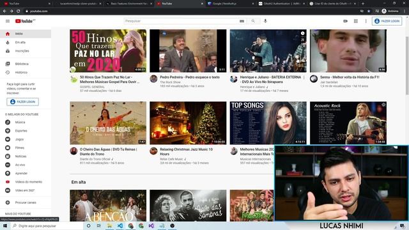Image resolution: width=409 pixels, height=230 pixels.
Task: Switch to OAuth2 Authentication tab
Action: 281,4
